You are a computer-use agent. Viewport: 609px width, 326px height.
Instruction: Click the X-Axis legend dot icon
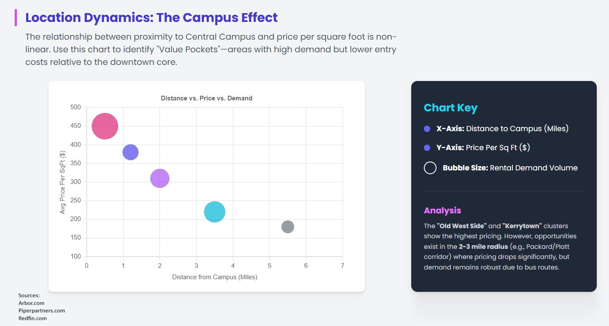(427, 129)
